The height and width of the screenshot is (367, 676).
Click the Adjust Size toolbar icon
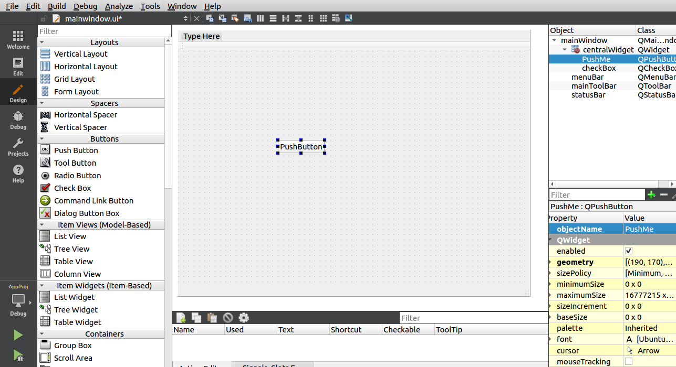[x=348, y=18]
